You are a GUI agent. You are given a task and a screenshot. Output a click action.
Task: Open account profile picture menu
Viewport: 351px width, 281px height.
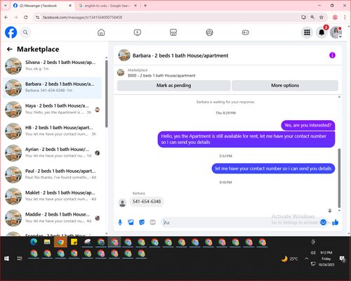(x=336, y=32)
